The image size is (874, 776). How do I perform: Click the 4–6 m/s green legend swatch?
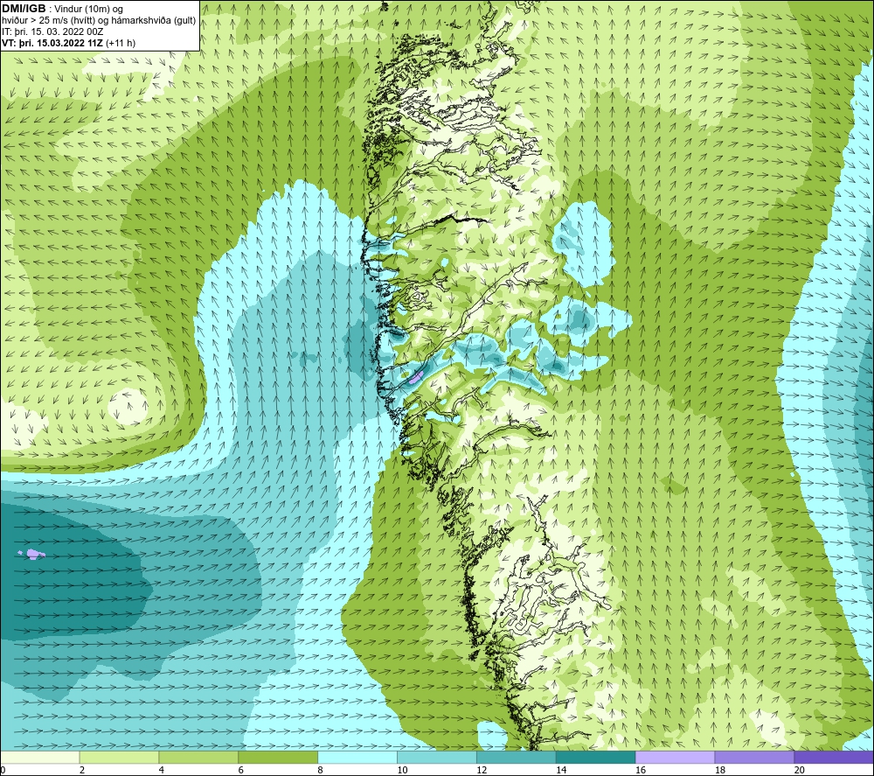pyautogui.click(x=198, y=757)
